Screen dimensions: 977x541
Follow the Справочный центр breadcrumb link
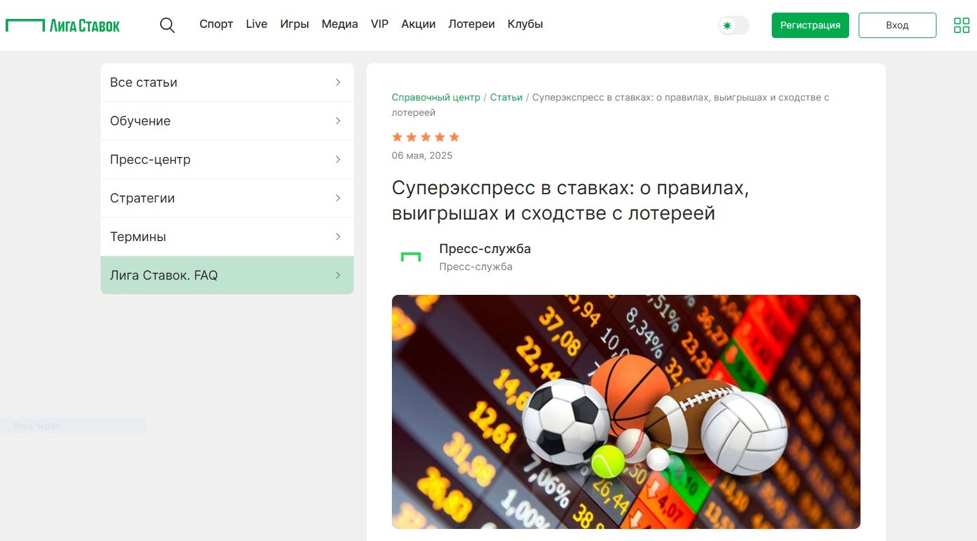pyautogui.click(x=436, y=97)
